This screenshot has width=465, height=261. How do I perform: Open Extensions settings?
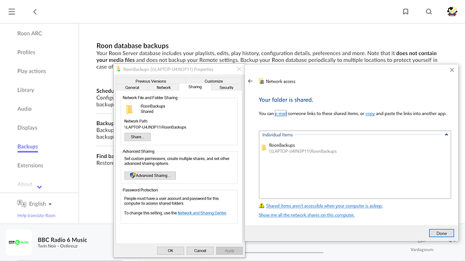click(30, 165)
